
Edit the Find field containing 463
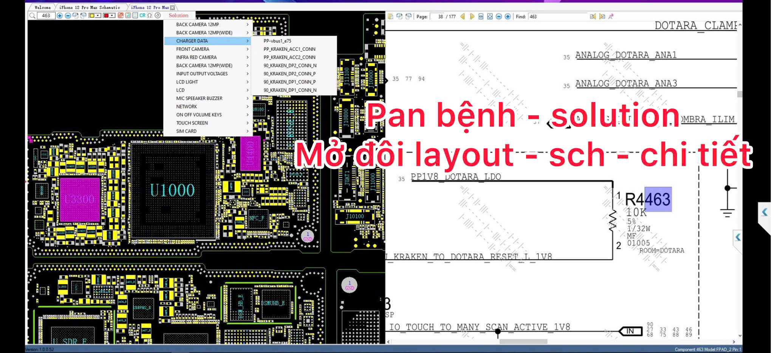click(x=558, y=17)
